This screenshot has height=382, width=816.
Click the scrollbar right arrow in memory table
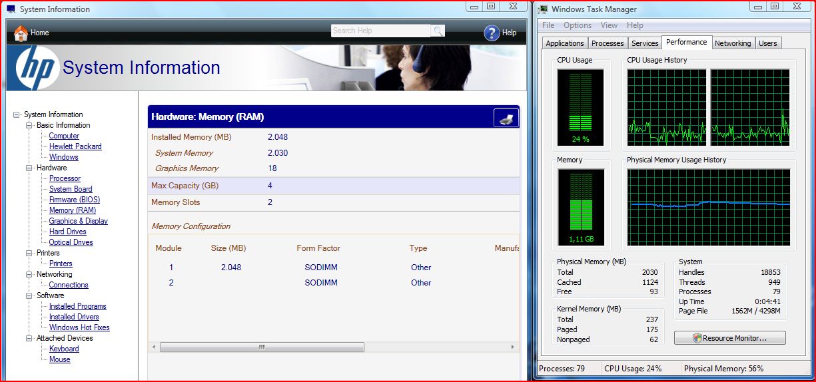[x=512, y=347]
